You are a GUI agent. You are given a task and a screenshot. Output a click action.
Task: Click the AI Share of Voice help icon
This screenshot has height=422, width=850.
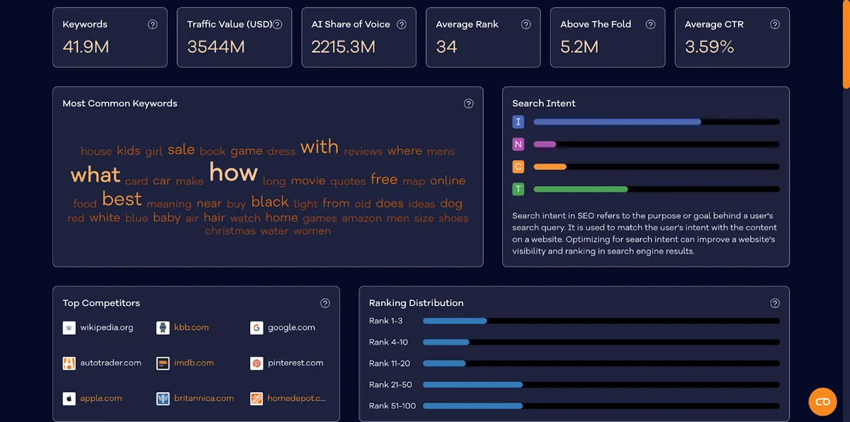click(402, 24)
